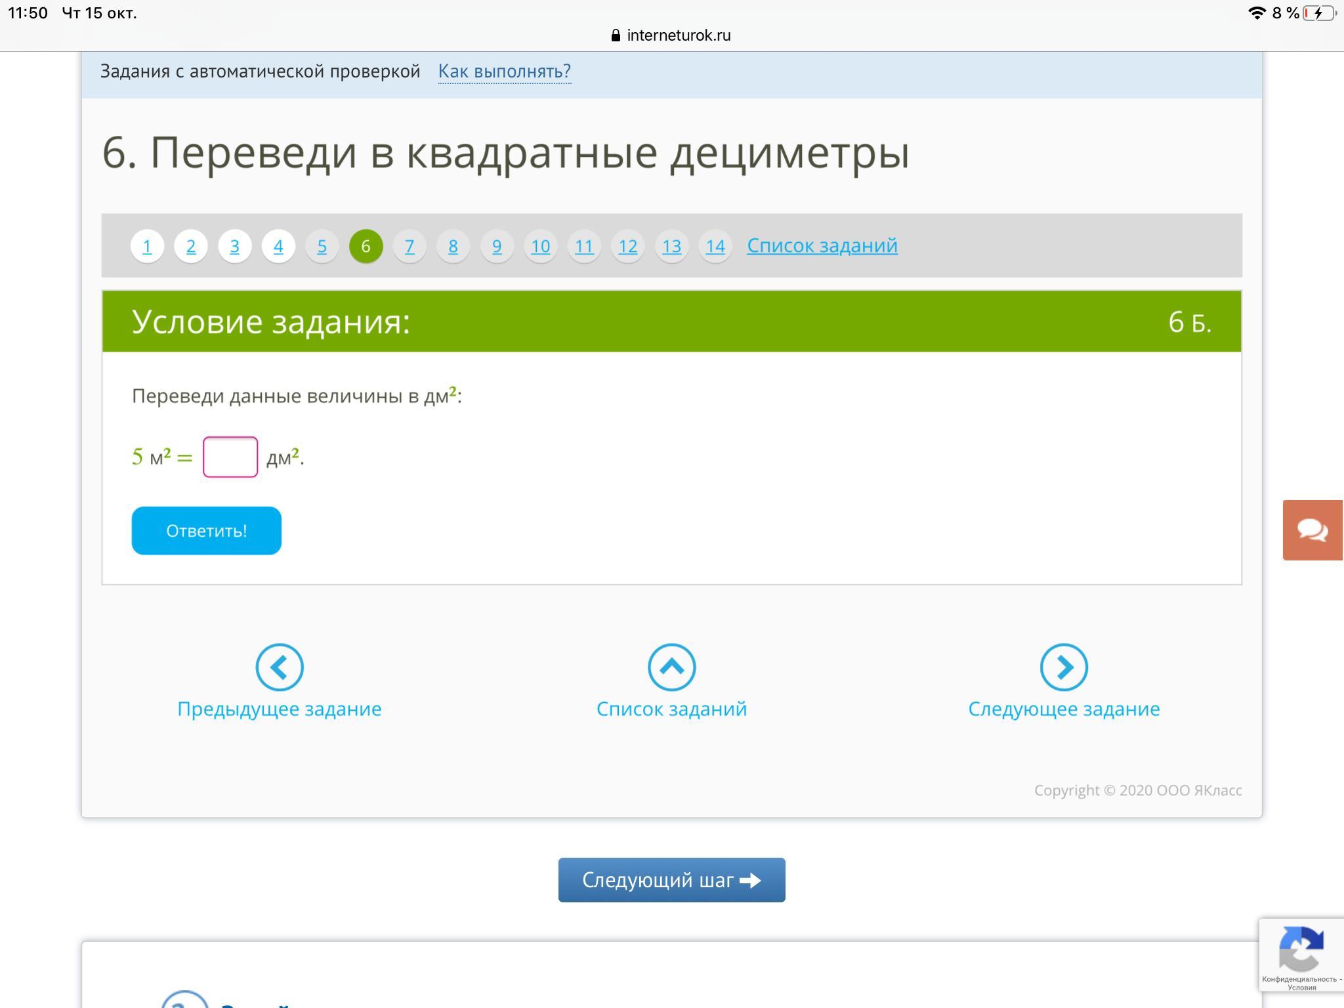Select task number 3 in navigation
1344x1008 pixels.
pos(234,246)
